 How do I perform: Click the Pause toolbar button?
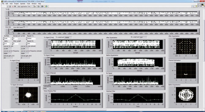click(15, 6)
